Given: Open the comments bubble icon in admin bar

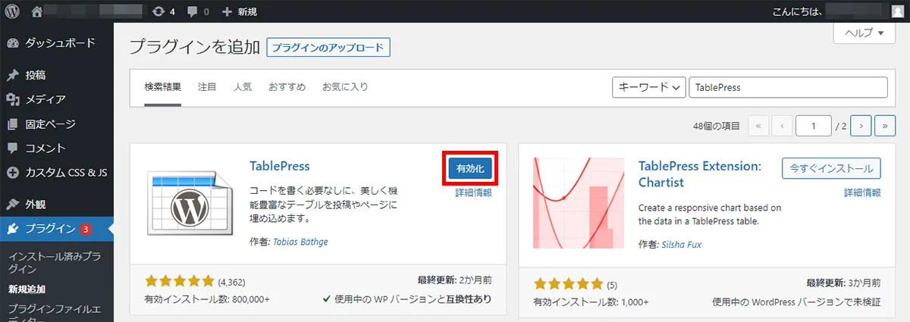Looking at the screenshot, I should pos(197,11).
